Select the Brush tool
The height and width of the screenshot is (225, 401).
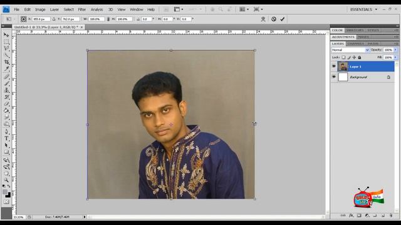(6, 83)
